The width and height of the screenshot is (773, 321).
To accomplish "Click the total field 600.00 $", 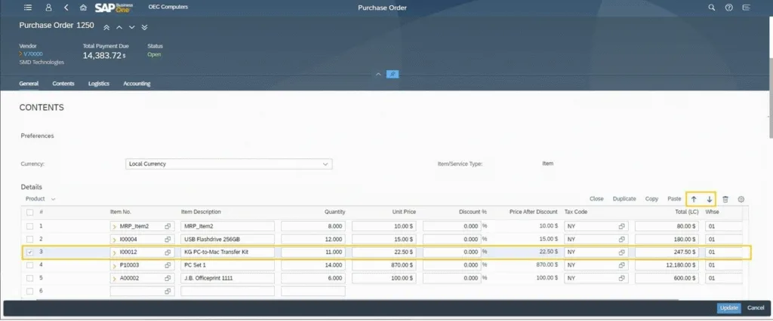I will tap(667, 278).
